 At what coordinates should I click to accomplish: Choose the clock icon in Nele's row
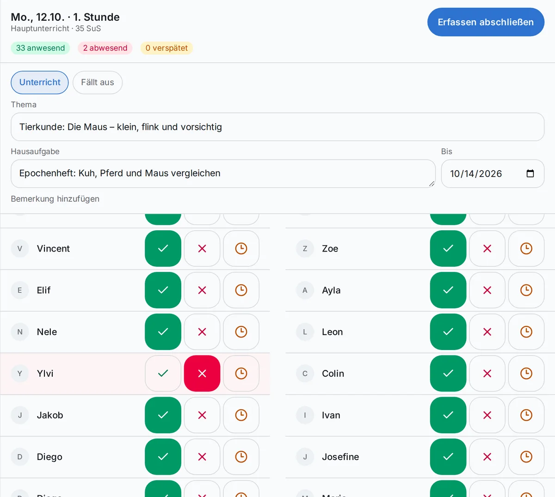[241, 332]
